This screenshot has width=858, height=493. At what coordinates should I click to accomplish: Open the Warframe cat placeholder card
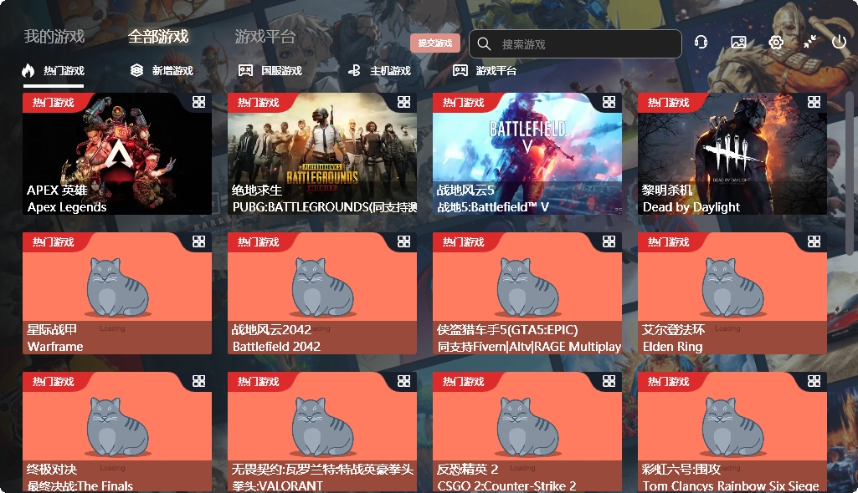click(x=117, y=293)
